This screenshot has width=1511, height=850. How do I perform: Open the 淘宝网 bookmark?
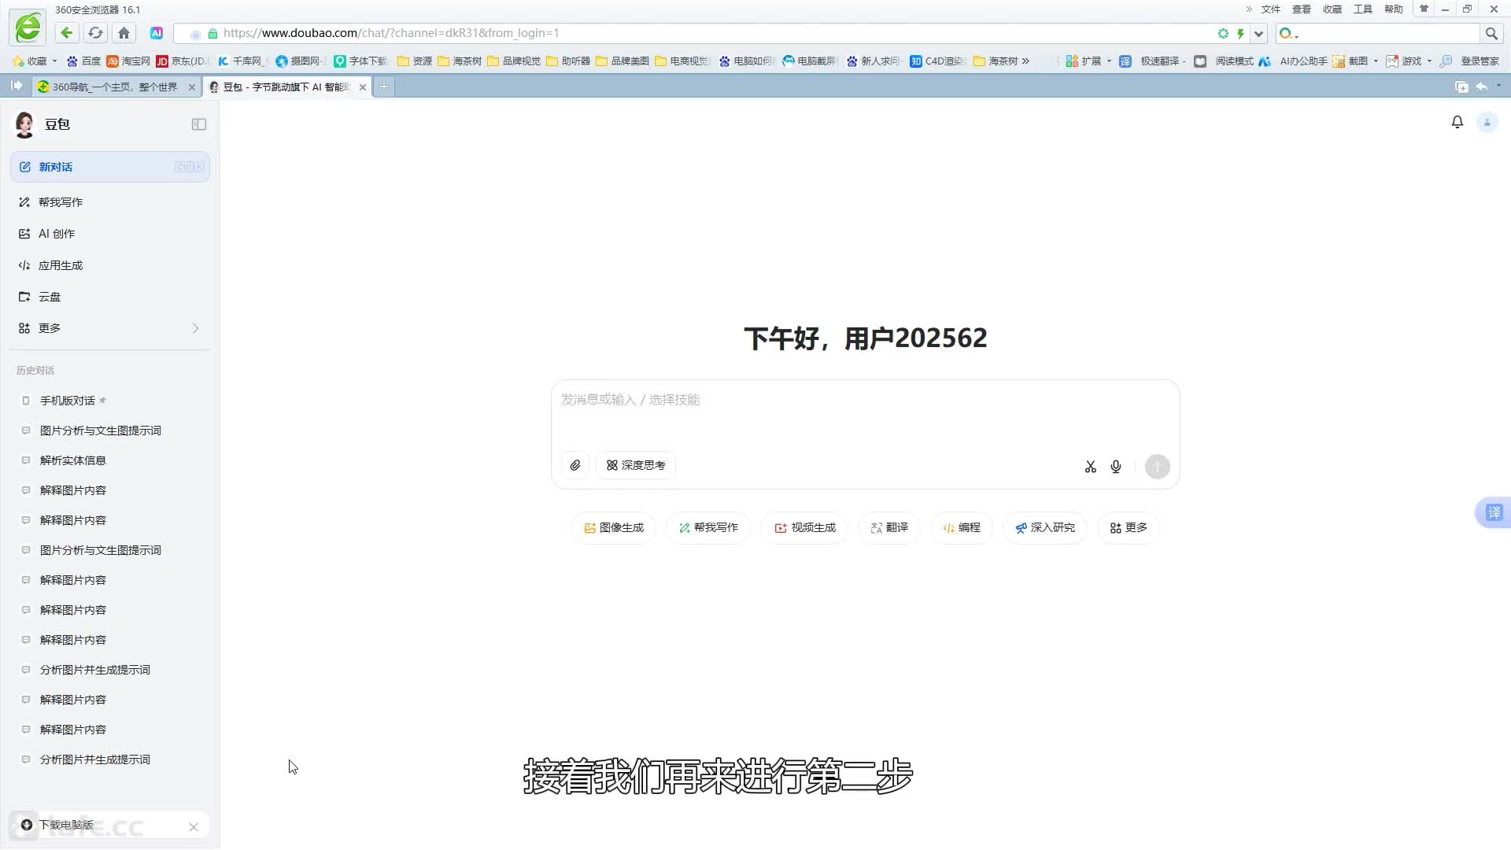[128, 61]
